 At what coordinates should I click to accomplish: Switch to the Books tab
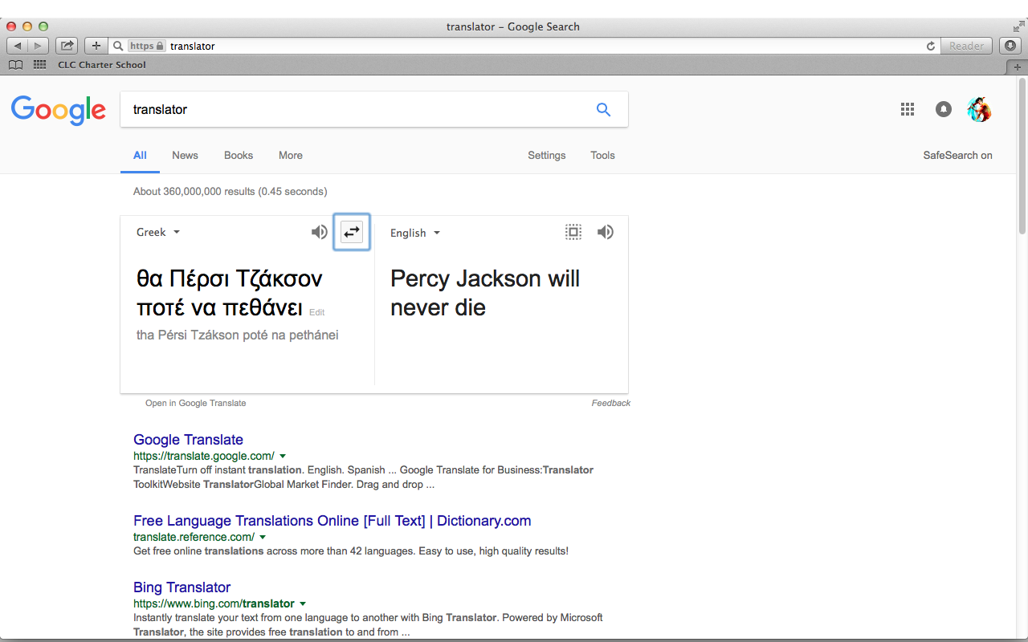239,156
